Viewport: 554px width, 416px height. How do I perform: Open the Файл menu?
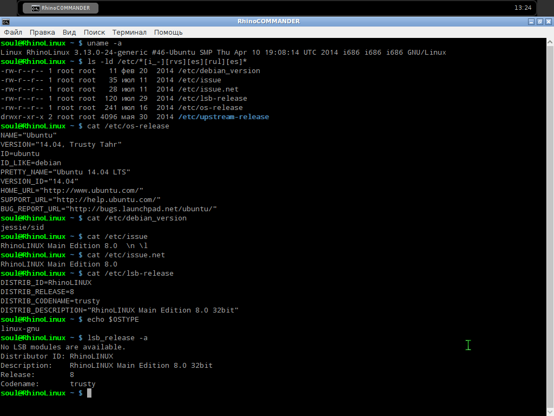point(13,32)
